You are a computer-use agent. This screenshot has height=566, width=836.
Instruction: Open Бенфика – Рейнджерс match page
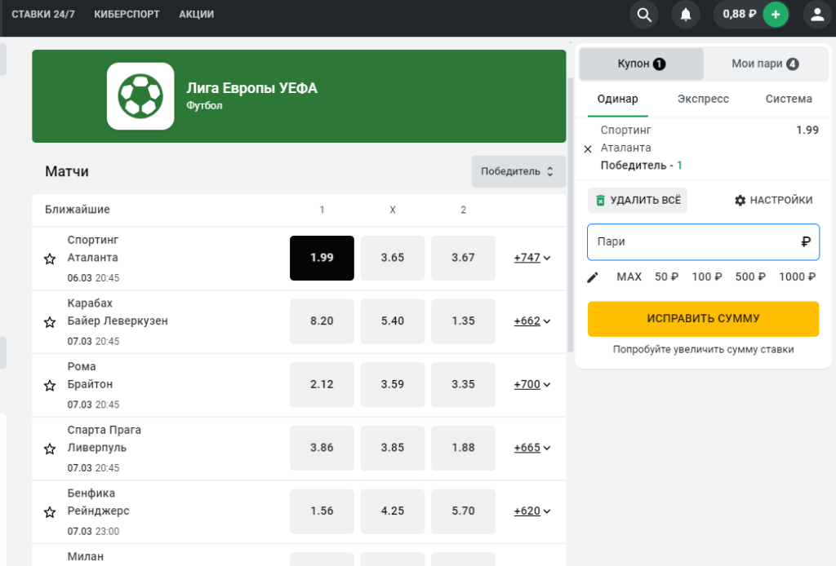98,502
